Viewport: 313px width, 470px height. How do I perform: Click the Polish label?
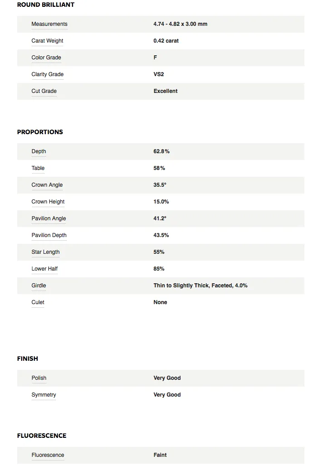click(39, 378)
